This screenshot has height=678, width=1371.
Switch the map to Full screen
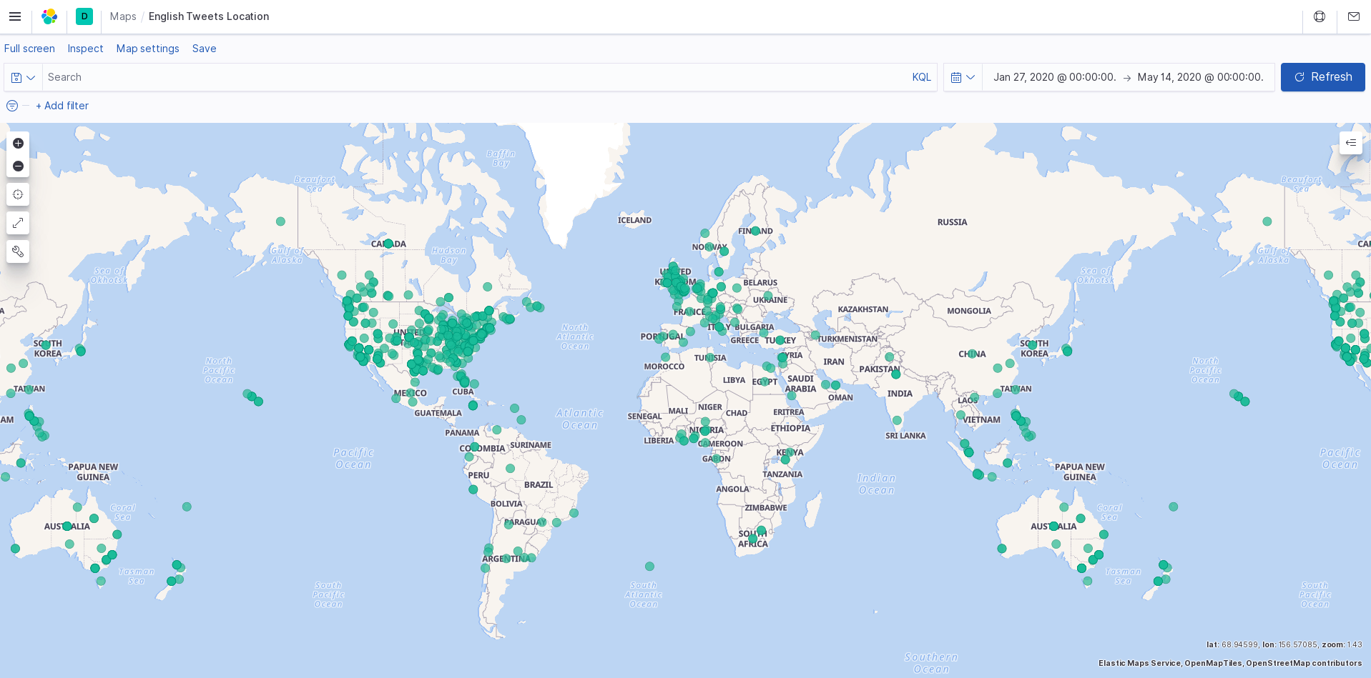coord(29,49)
